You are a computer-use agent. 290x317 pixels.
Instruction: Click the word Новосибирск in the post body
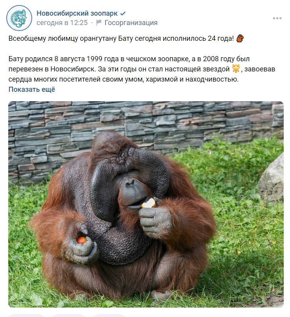point(73,69)
